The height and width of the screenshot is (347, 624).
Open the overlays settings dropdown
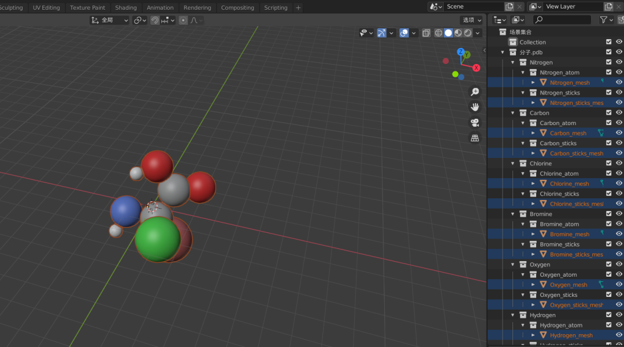[414, 33]
